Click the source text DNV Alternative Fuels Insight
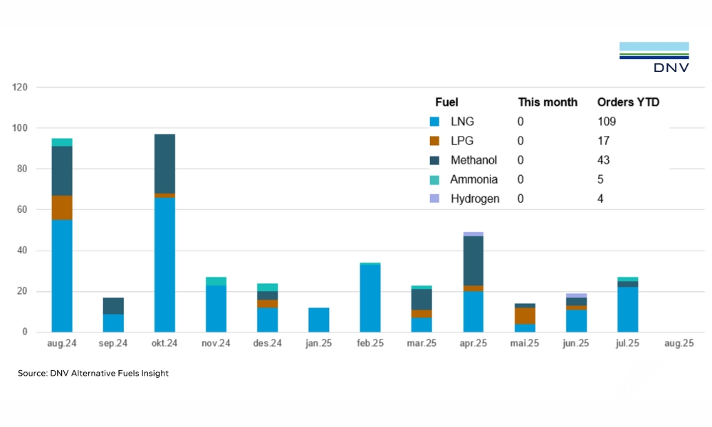Image resolution: width=712 pixels, height=427 pixels. coord(93,373)
